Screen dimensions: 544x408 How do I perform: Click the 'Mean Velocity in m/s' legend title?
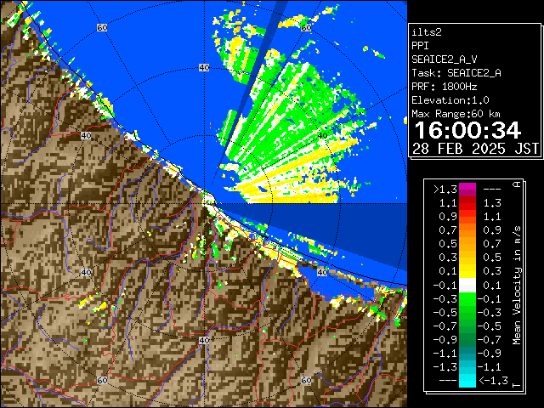[x=517, y=286]
